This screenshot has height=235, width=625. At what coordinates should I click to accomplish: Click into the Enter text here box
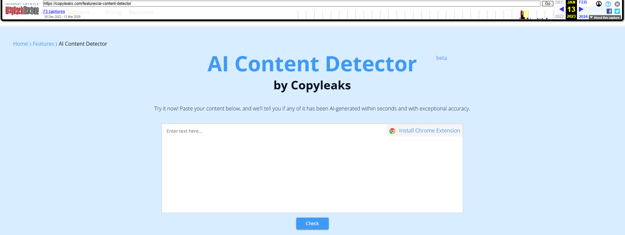tap(312, 168)
